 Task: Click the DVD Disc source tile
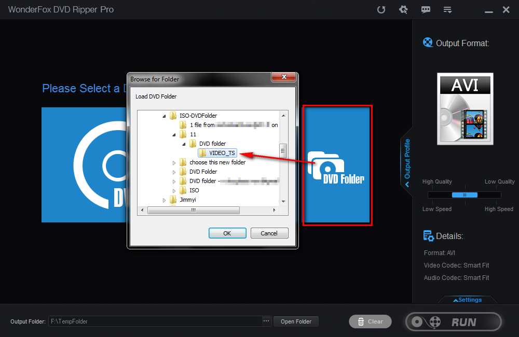83,165
